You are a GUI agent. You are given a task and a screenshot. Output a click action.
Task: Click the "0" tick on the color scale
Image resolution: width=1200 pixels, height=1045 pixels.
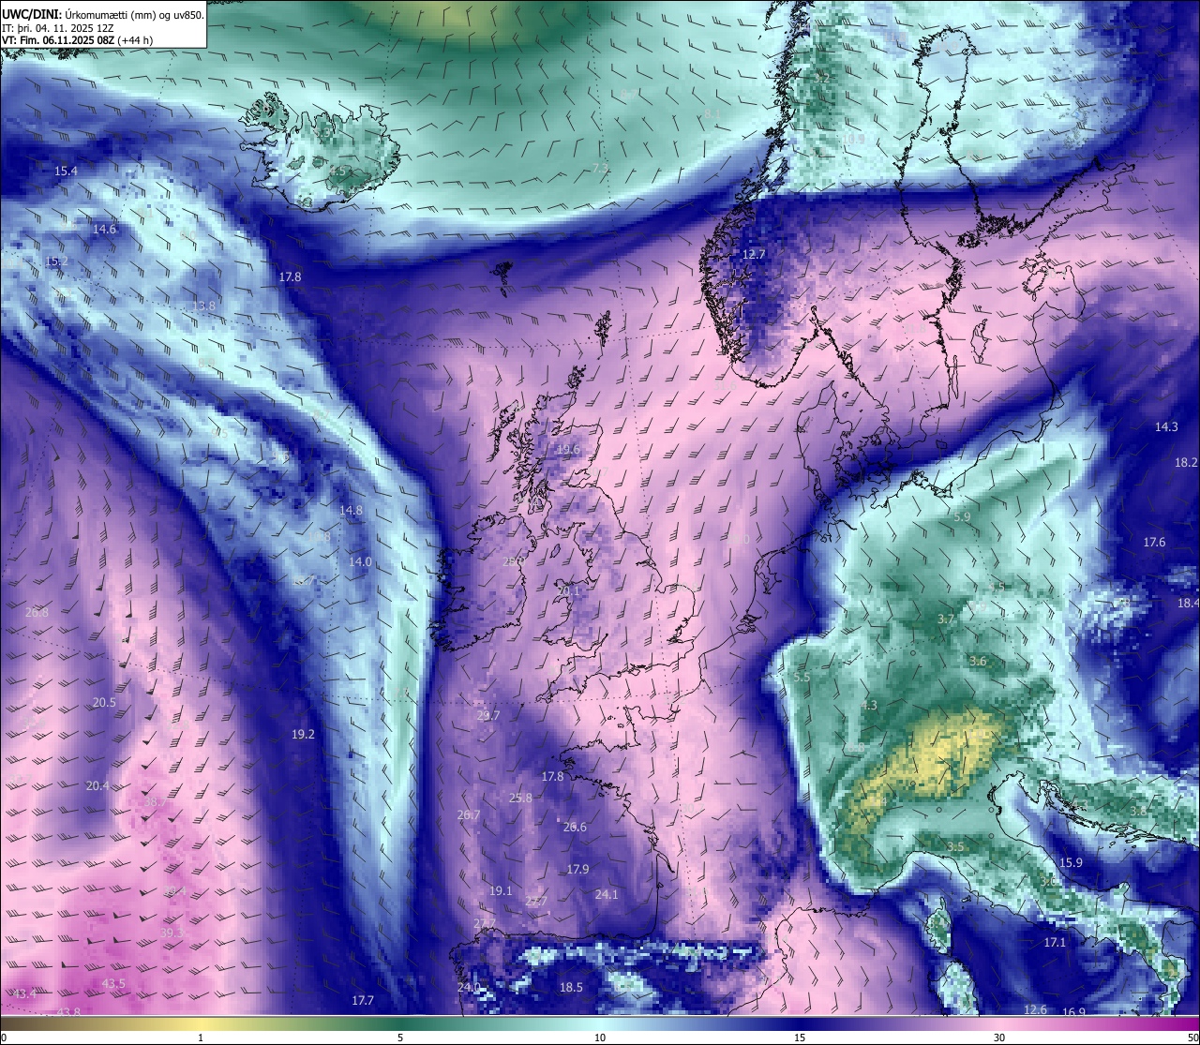(x=4, y=1038)
